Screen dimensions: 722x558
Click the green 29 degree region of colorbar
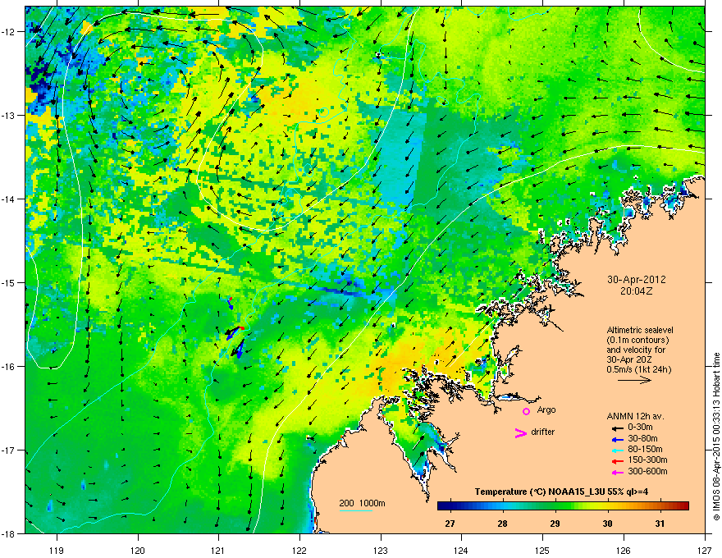(x=555, y=506)
